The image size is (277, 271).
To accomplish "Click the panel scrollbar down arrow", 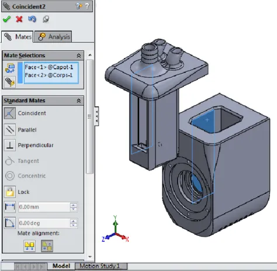I will tap(90, 257).
